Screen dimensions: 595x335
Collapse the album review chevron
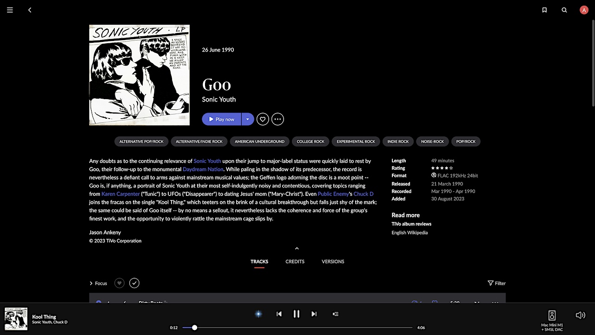click(297, 248)
